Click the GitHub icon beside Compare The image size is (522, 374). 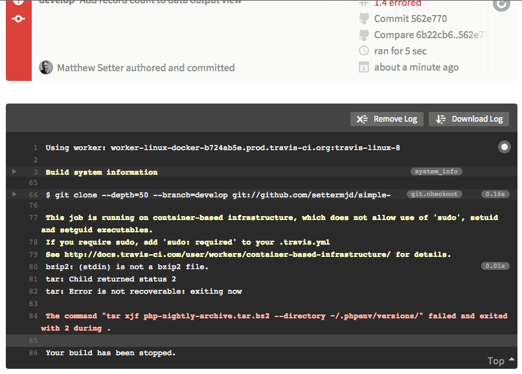point(364,35)
